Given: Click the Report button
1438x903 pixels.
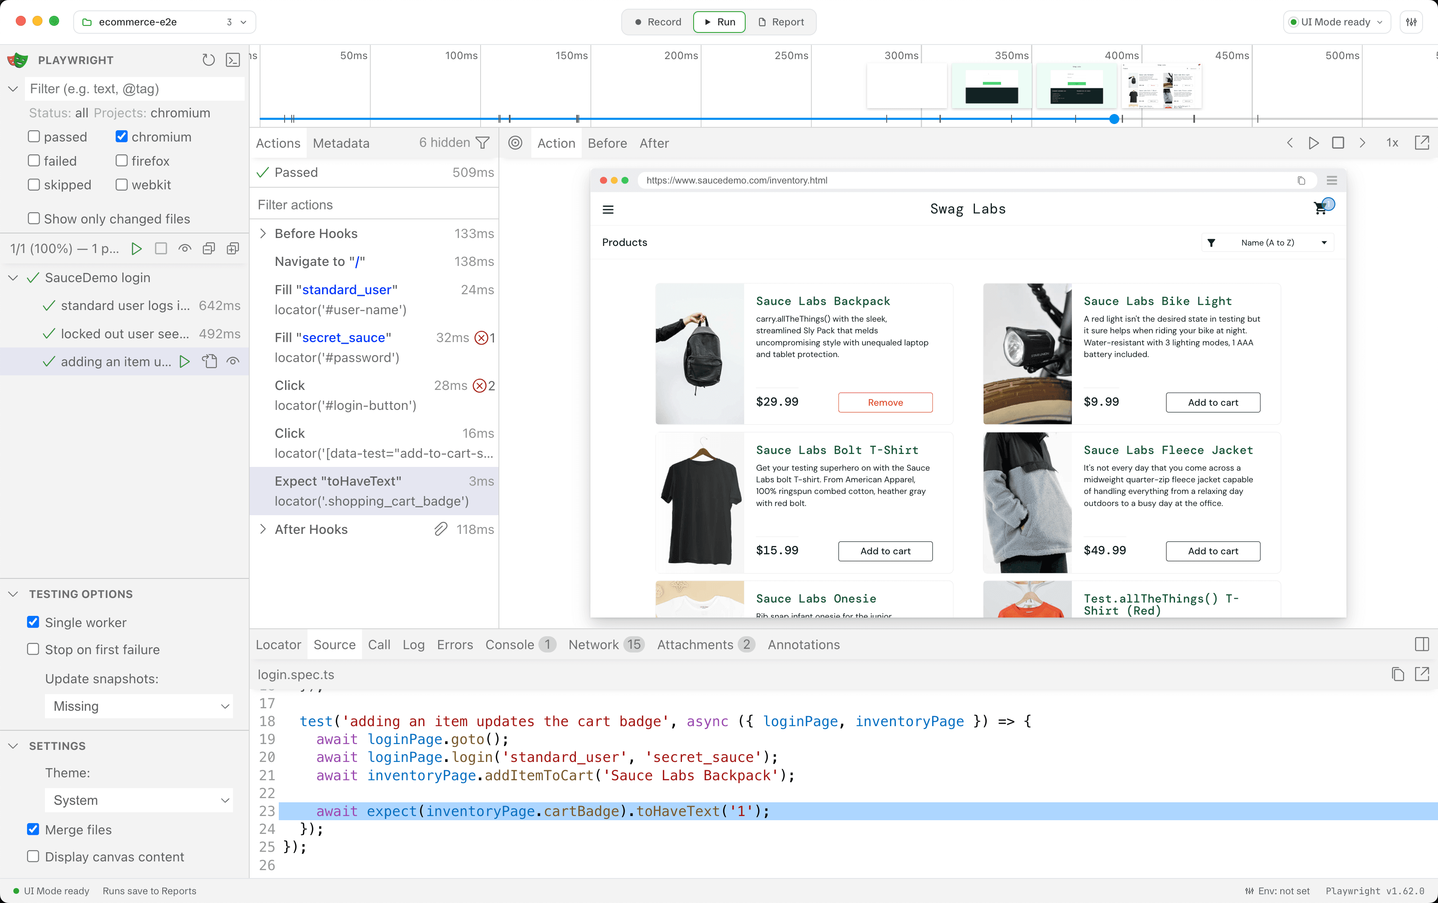Looking at the screenshot, I should click(781, 22).
